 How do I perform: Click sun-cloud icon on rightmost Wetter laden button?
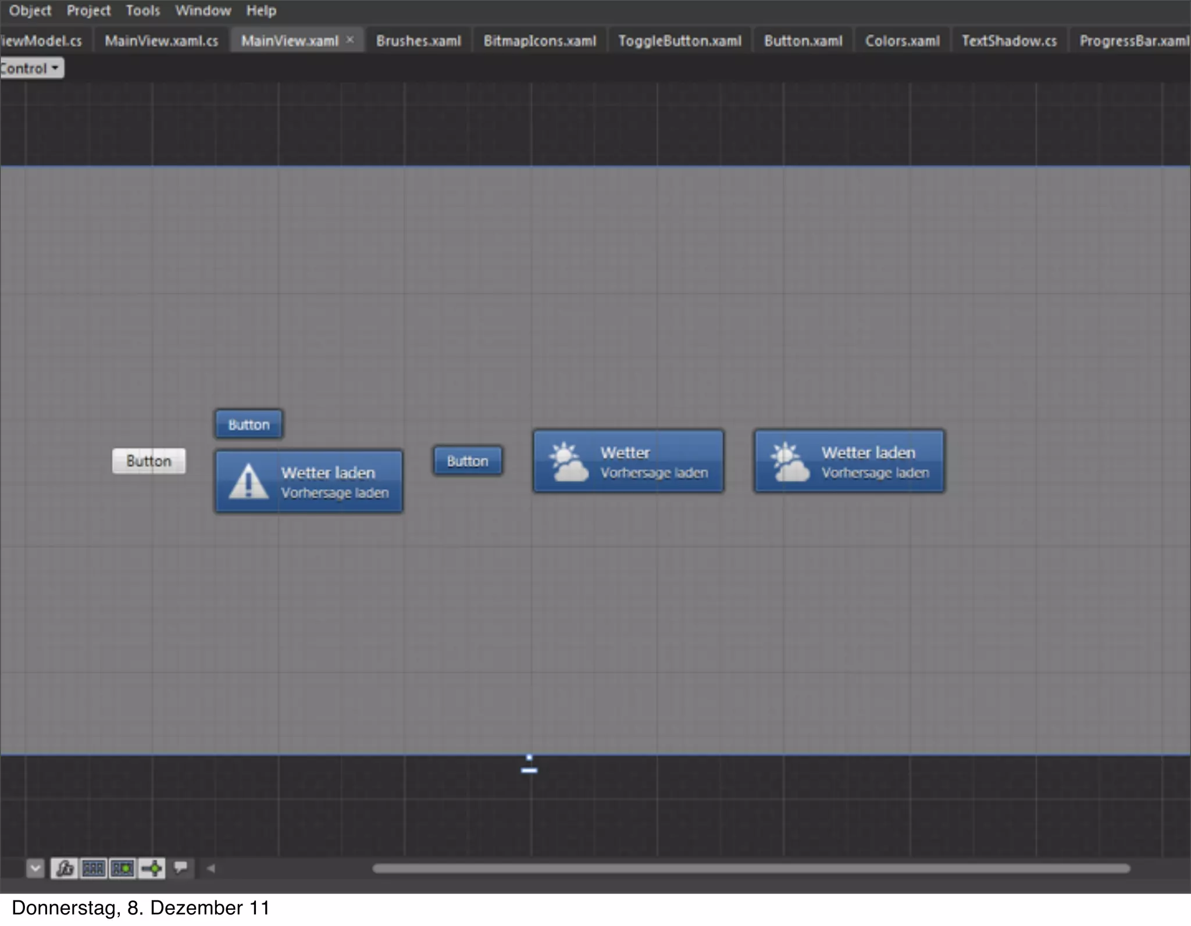[x=789, y=462]
